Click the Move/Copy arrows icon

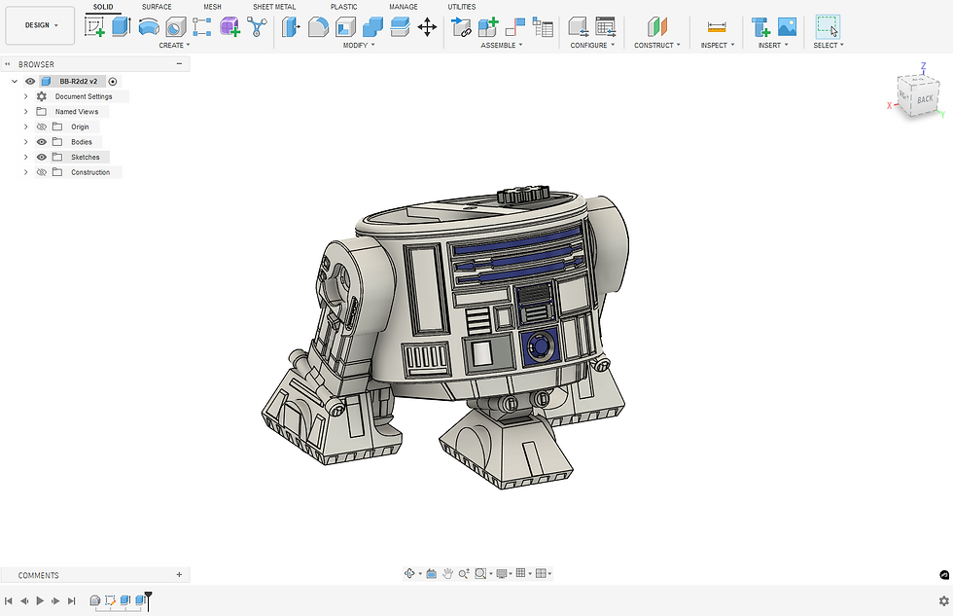click(427, 27)
